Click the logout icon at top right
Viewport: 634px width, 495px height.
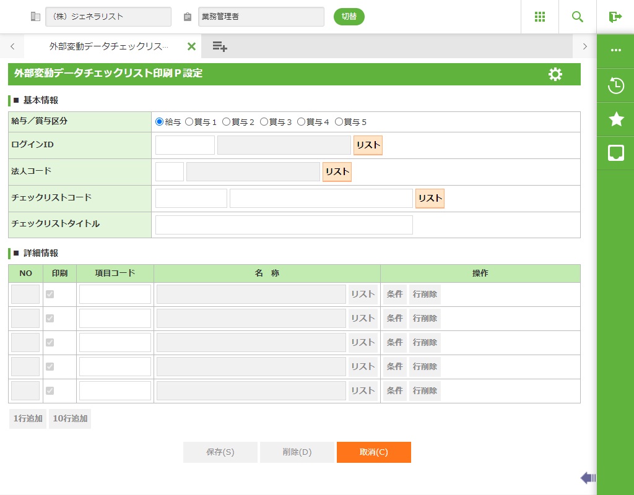pyautogui.click(x=615, y=17)
